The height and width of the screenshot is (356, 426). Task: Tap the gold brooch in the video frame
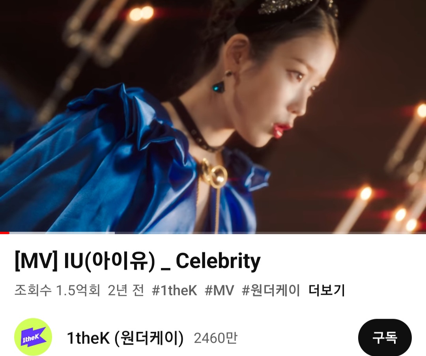[215, 173]
